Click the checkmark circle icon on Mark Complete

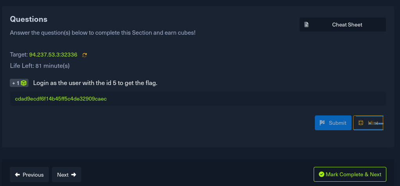coord(321,174)
